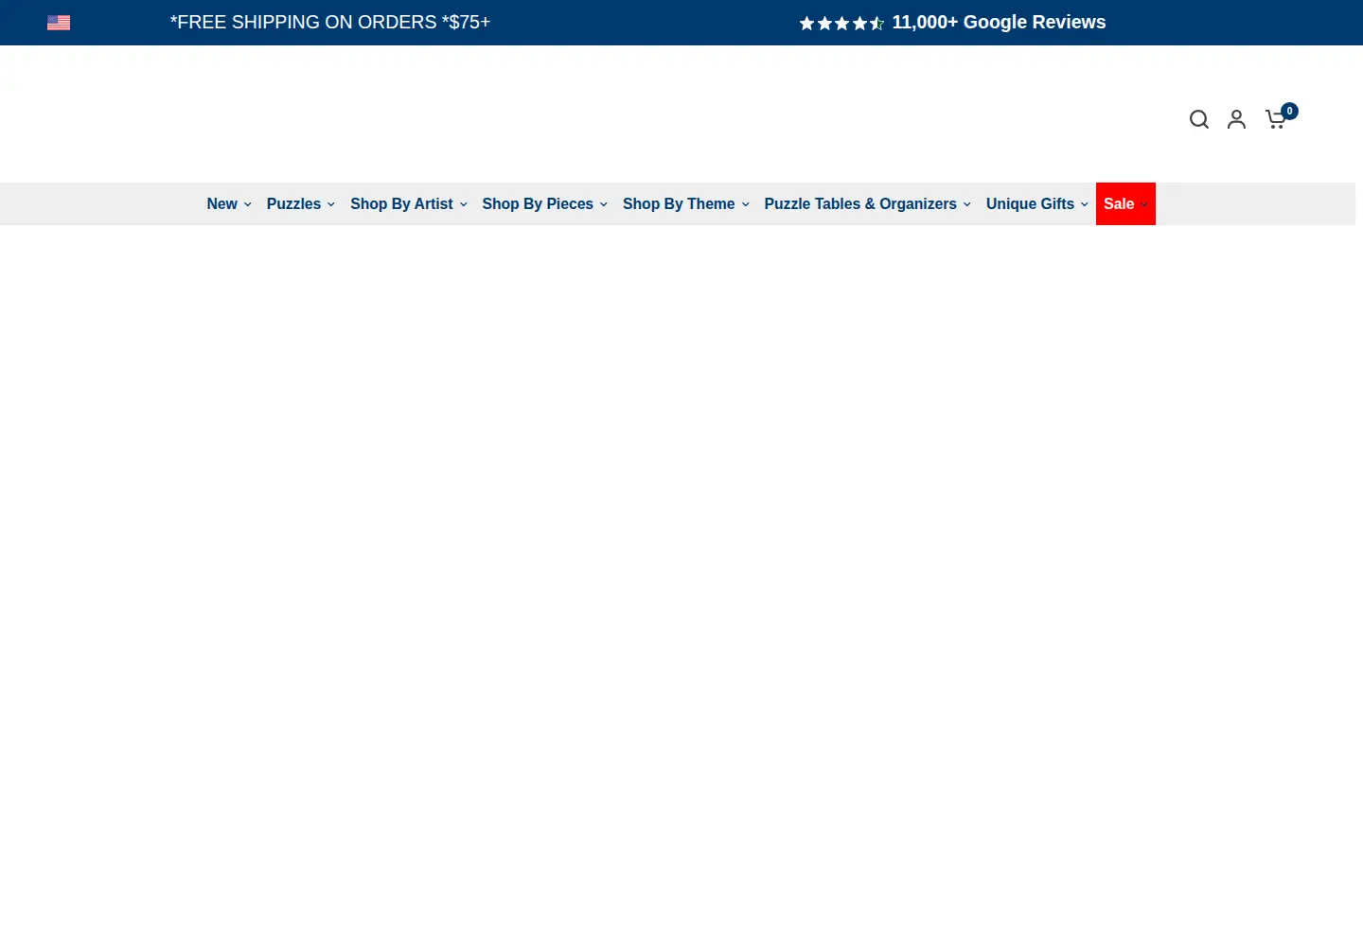
Task: Open the shopping cart icon
Action: 1277,119
